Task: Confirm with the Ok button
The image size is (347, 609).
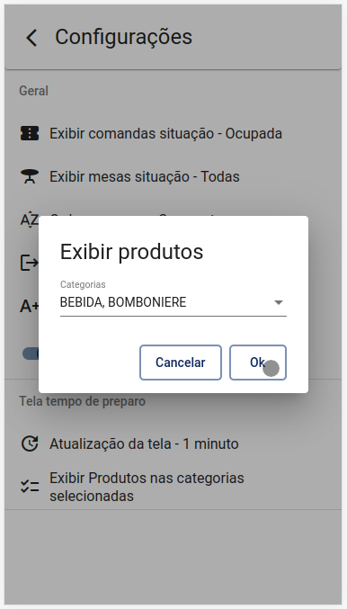Action: pyautogui.click(x=258, y=363)
